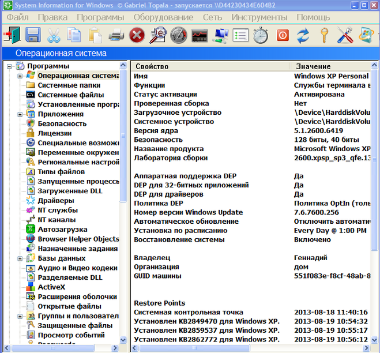The image size is (380, 353).
Task: Open the magnifier Eureka tool icon
Action: [x=158, y=35]
